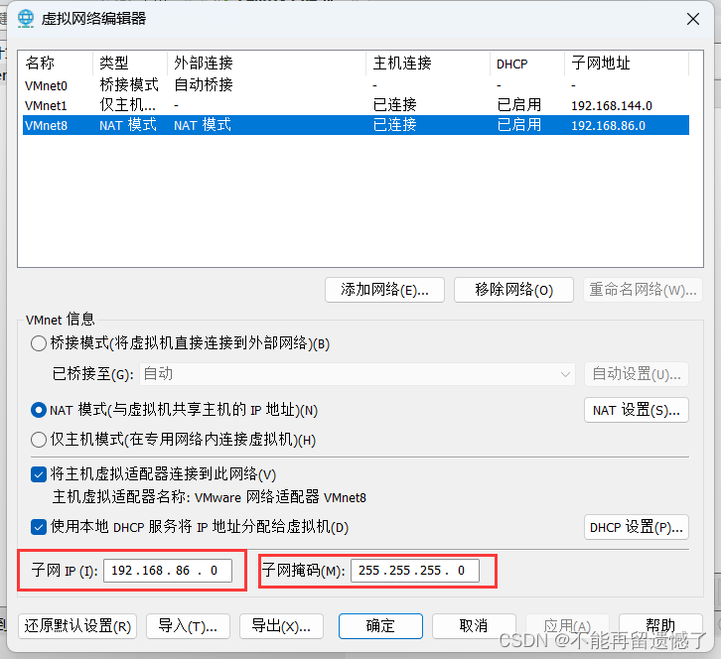Select the 桥接模式 radio button

tap(39, 343)
